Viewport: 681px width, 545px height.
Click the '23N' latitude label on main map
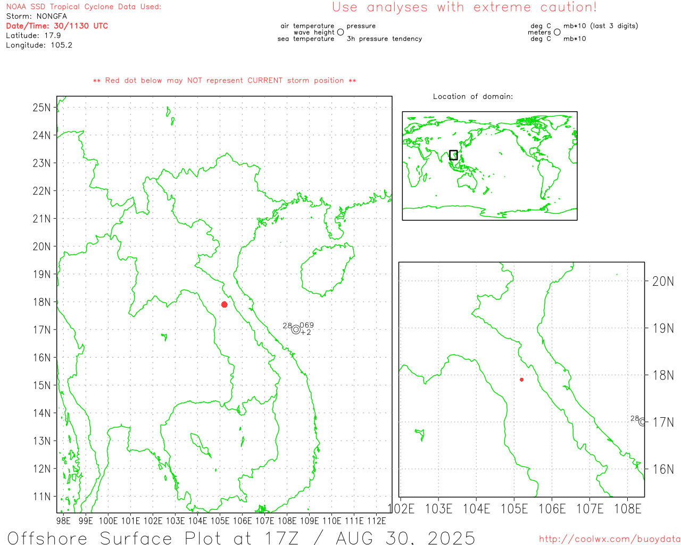click(41, 163)
